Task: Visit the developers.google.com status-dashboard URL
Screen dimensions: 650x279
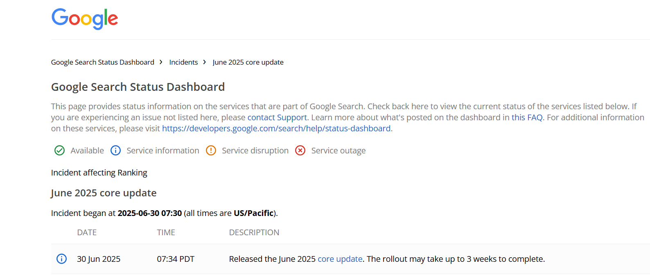Action: pyautogui.click(x=276, y=128)
